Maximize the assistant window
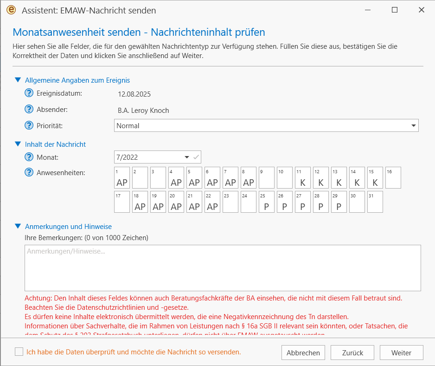Image resolution: width=435 pixels, height=366 pixels. pyautogui.click(x=395, y=10)
